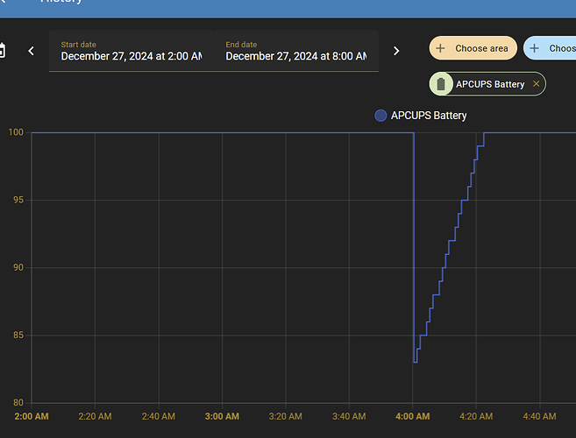Open the blue Choose picker chip
Image resolution: width=576 pixels, height=438 pixels.
click(552, 48)
